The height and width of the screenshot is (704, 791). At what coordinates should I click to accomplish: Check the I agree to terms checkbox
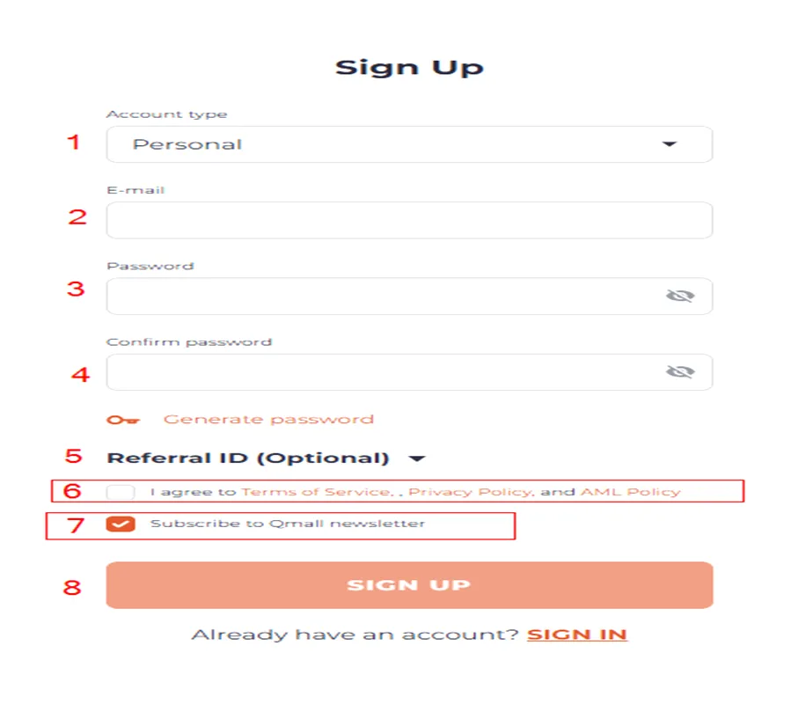pyautogui.click(x=121, y=492)
